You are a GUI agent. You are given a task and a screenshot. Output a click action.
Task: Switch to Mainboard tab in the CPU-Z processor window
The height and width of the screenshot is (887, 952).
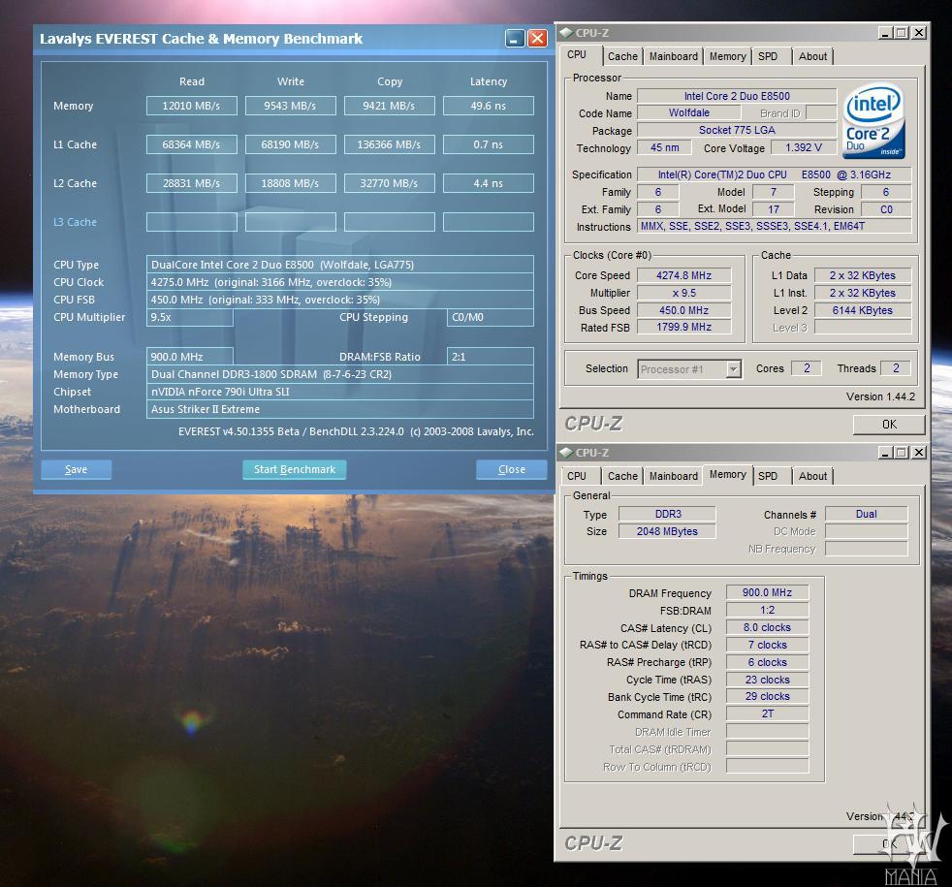point(674,56)
